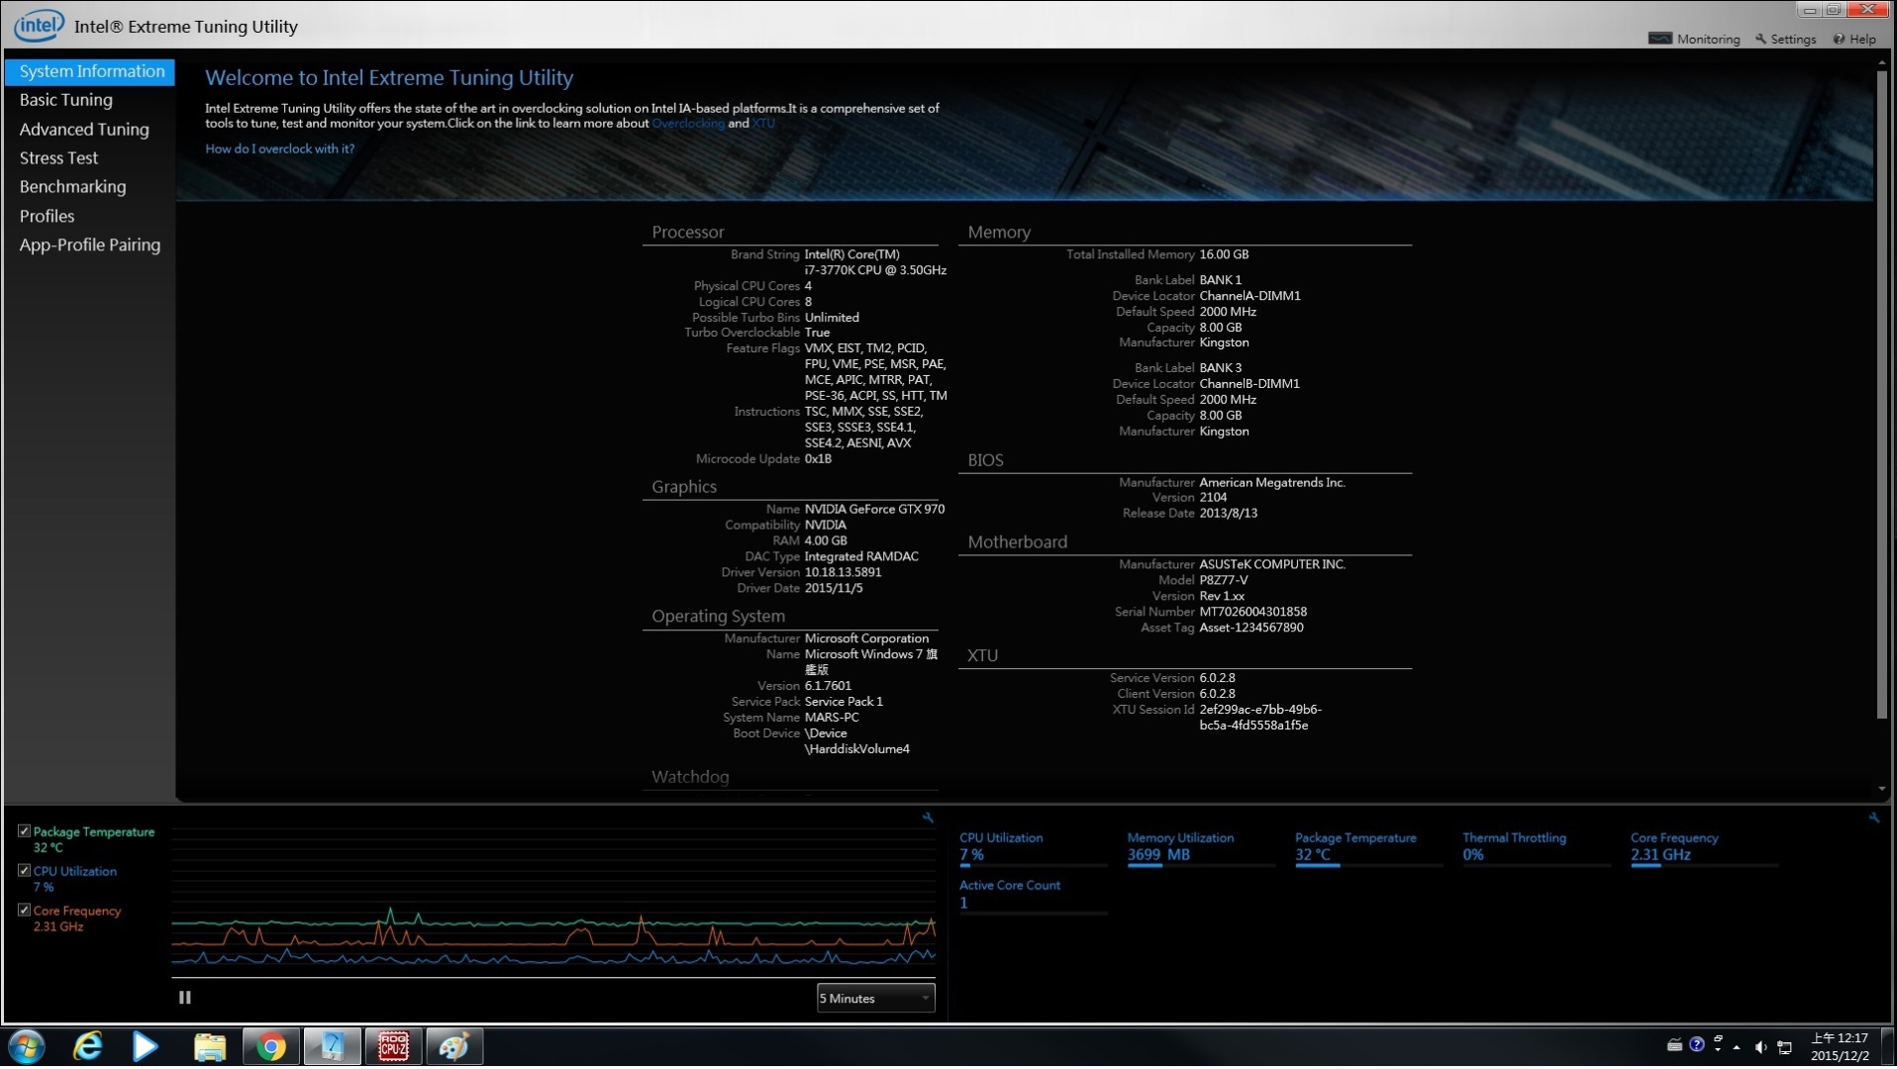
Task: Go to Basic Tuning
Action: click(x=65, y=100)
